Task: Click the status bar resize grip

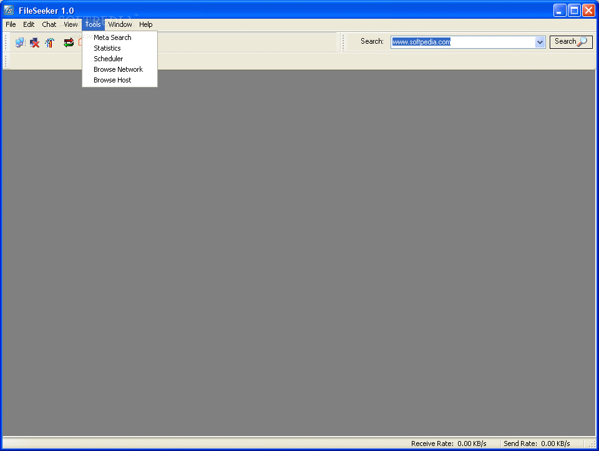Action: point(592,444)
